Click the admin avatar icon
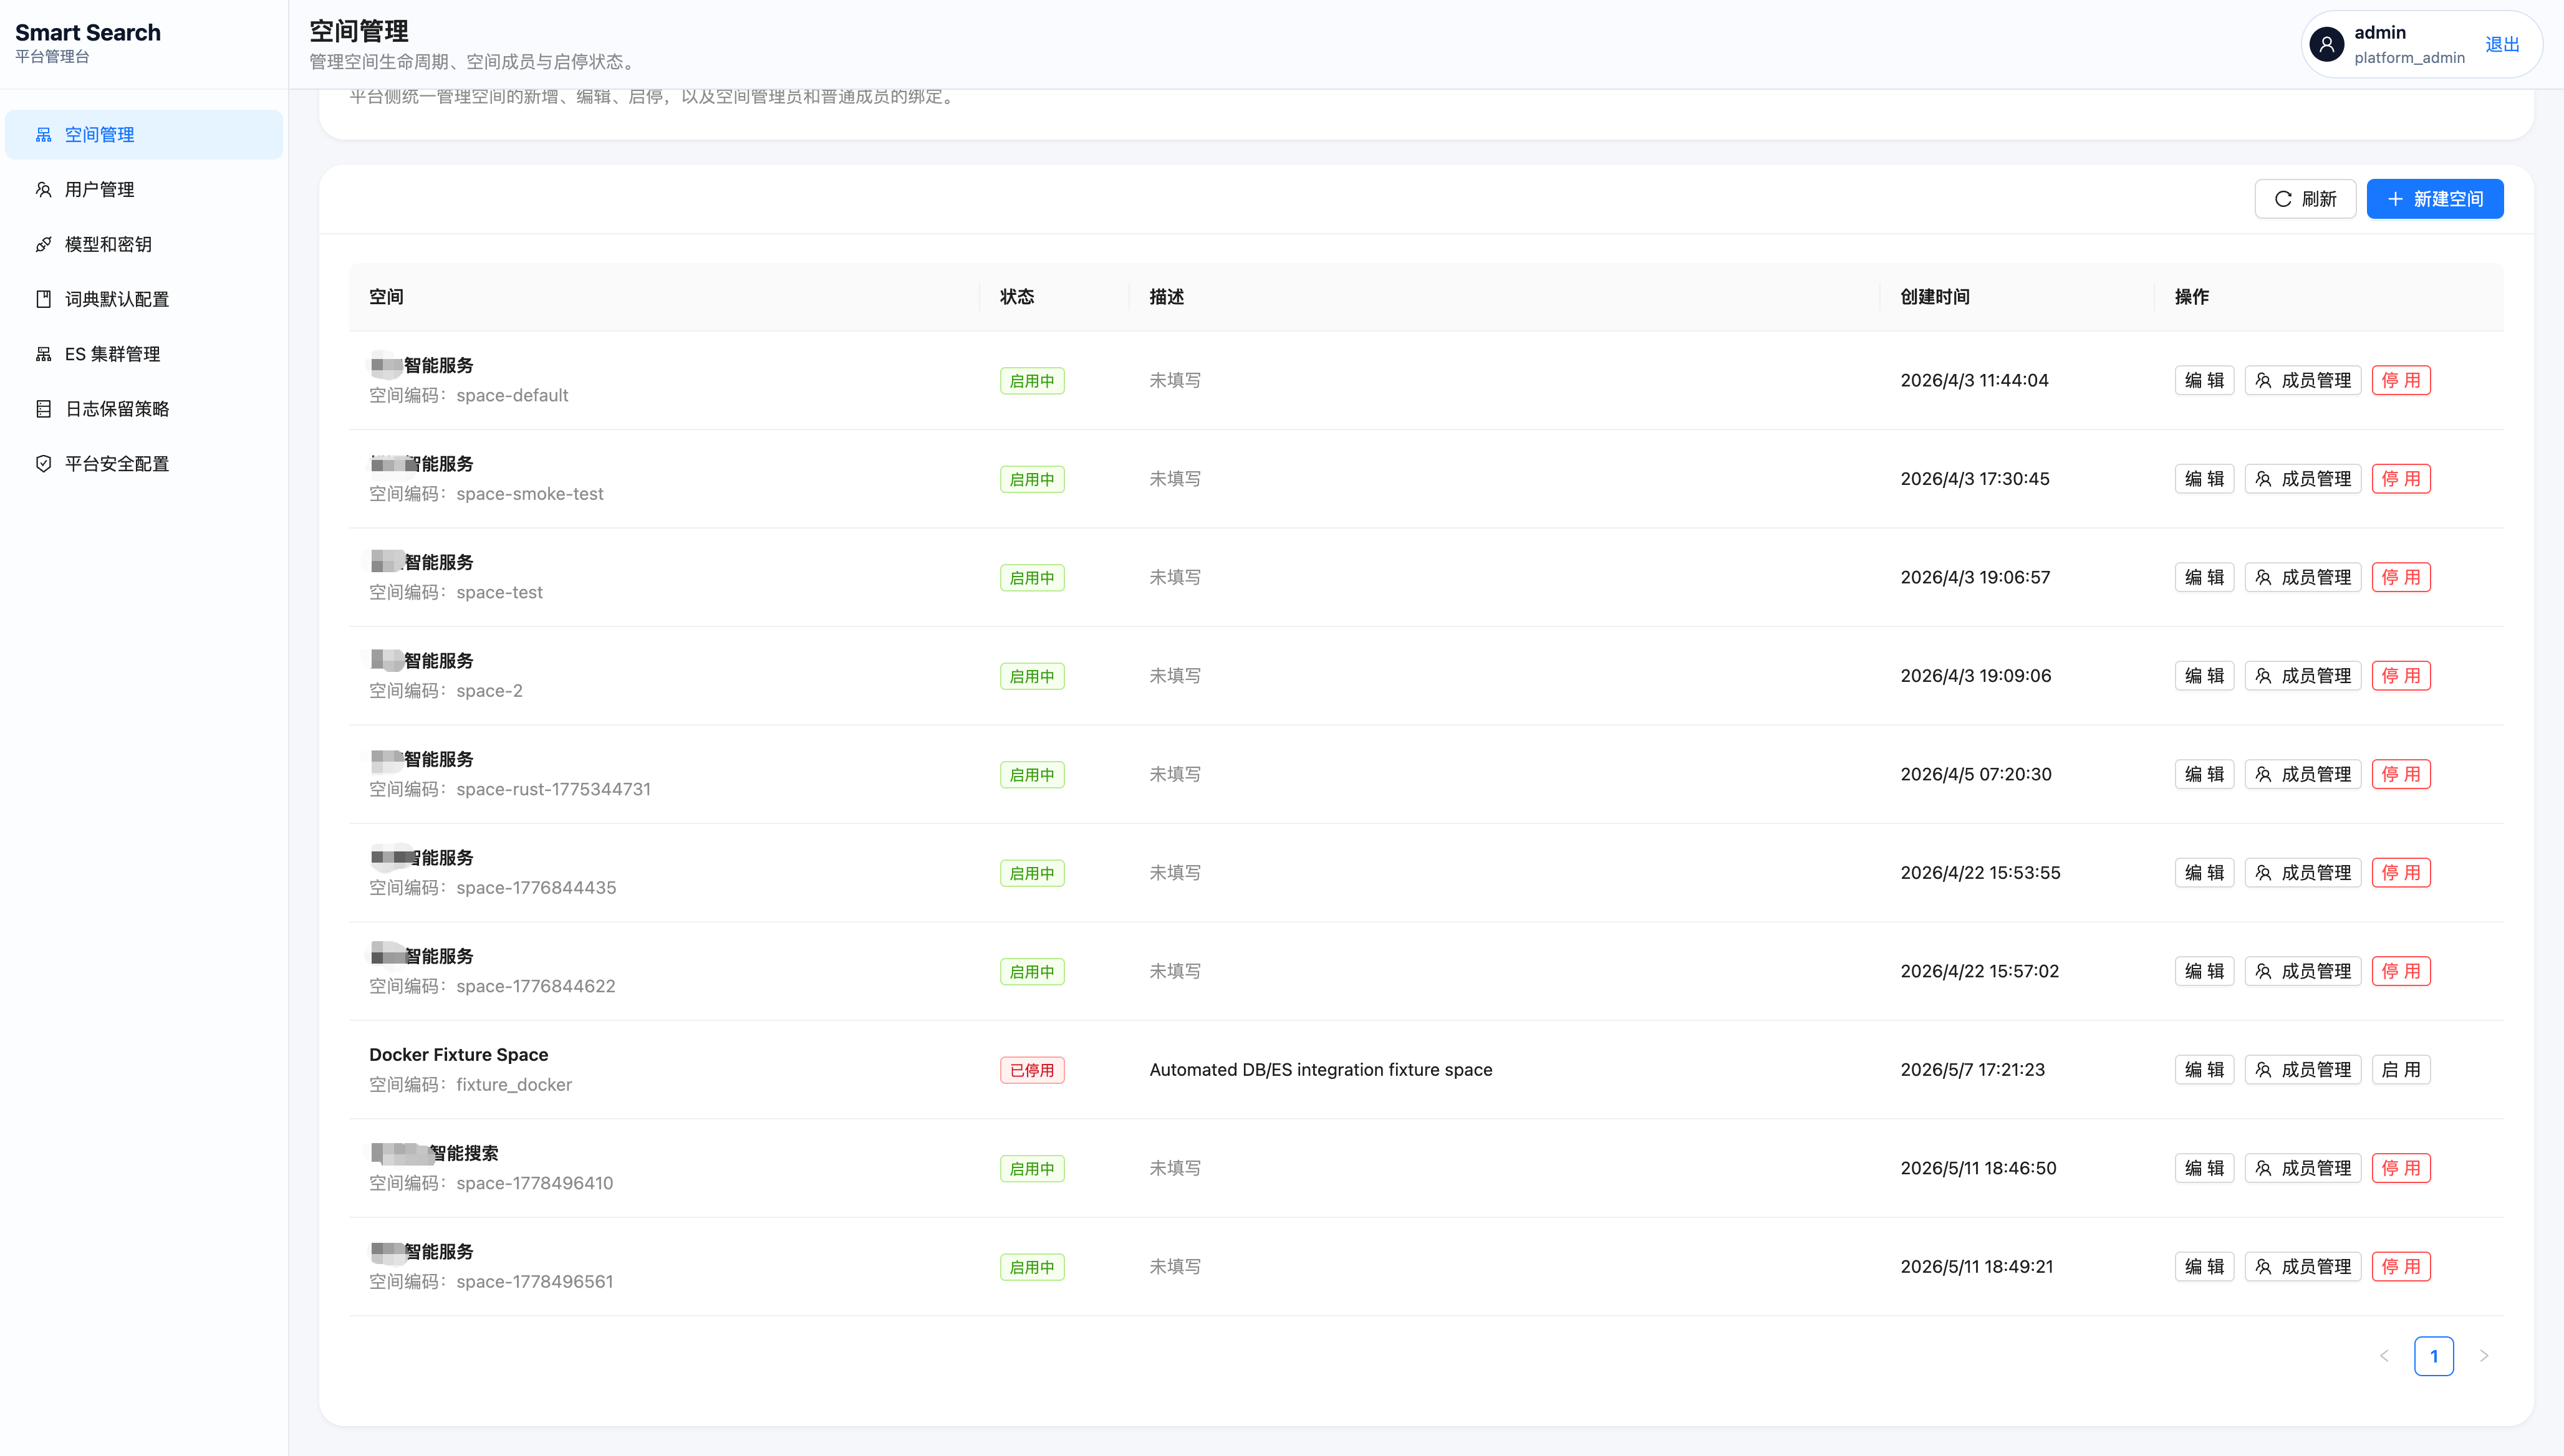 2326,44
